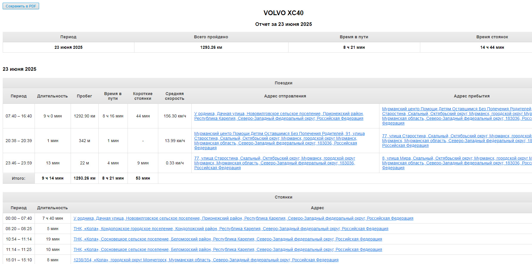The width and height of the screenshot is (532, 264).
Task: Select travel time value 8 ч 21 мин in summary
Action: [354, 47]
